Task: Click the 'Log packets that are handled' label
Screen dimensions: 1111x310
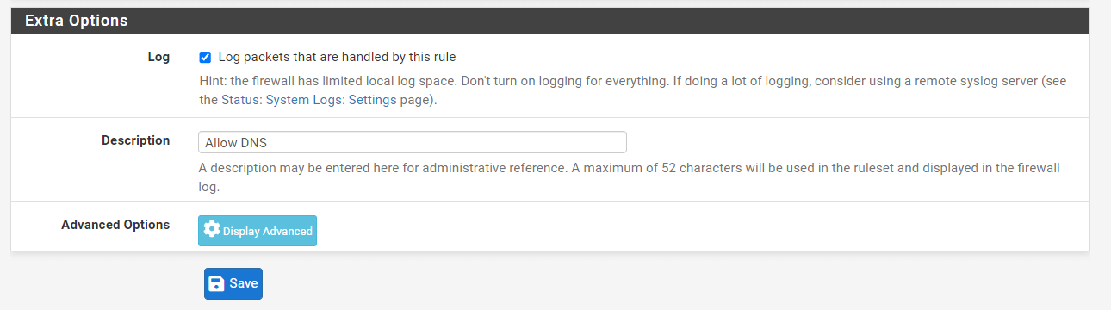Action: [337, 57]
